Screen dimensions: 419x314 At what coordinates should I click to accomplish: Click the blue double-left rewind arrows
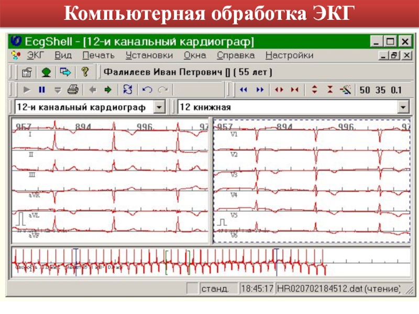243,89
